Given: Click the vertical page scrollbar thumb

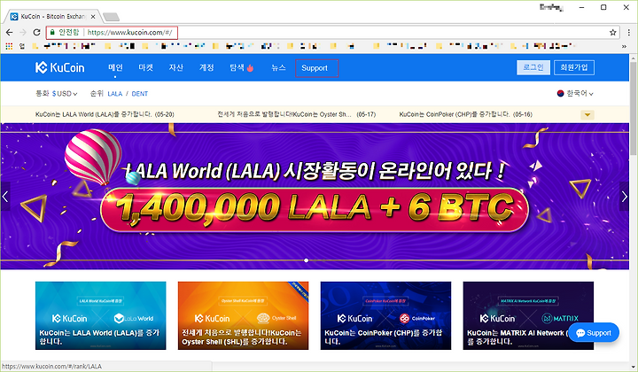Looking at the screenshot, I should (634, 109).
